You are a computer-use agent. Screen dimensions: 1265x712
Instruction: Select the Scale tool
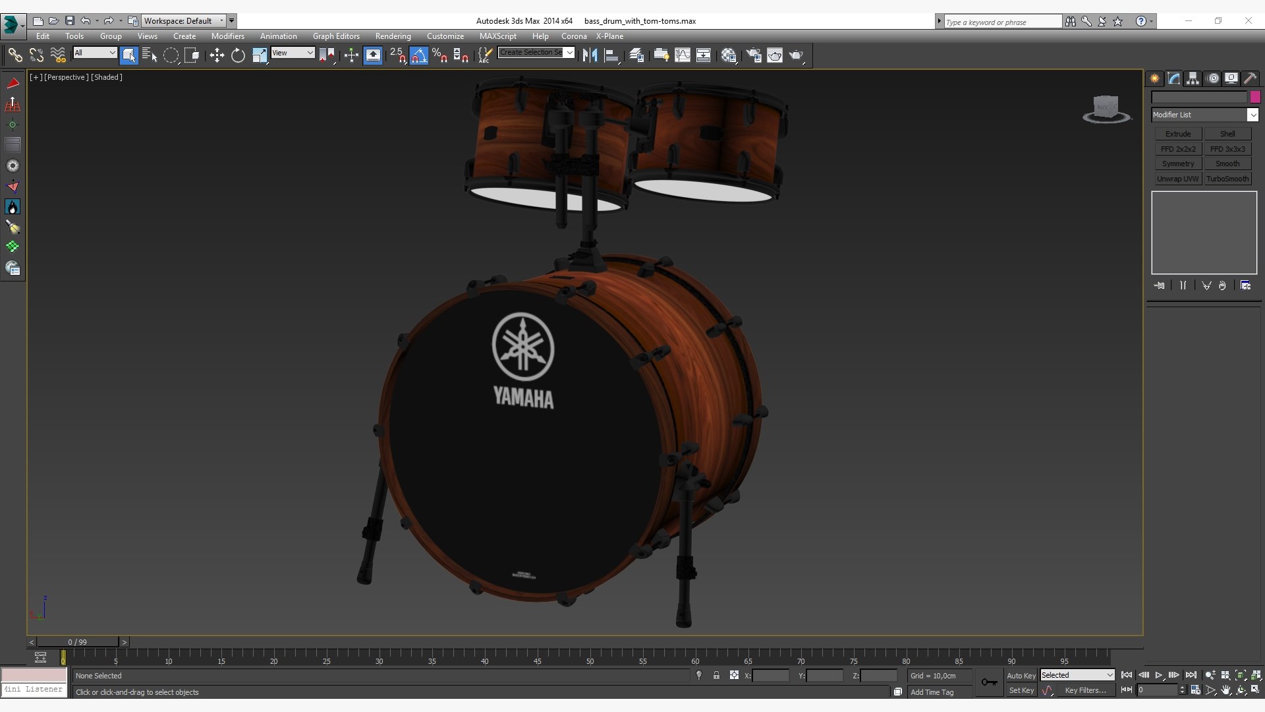click(x=259, y=55)
